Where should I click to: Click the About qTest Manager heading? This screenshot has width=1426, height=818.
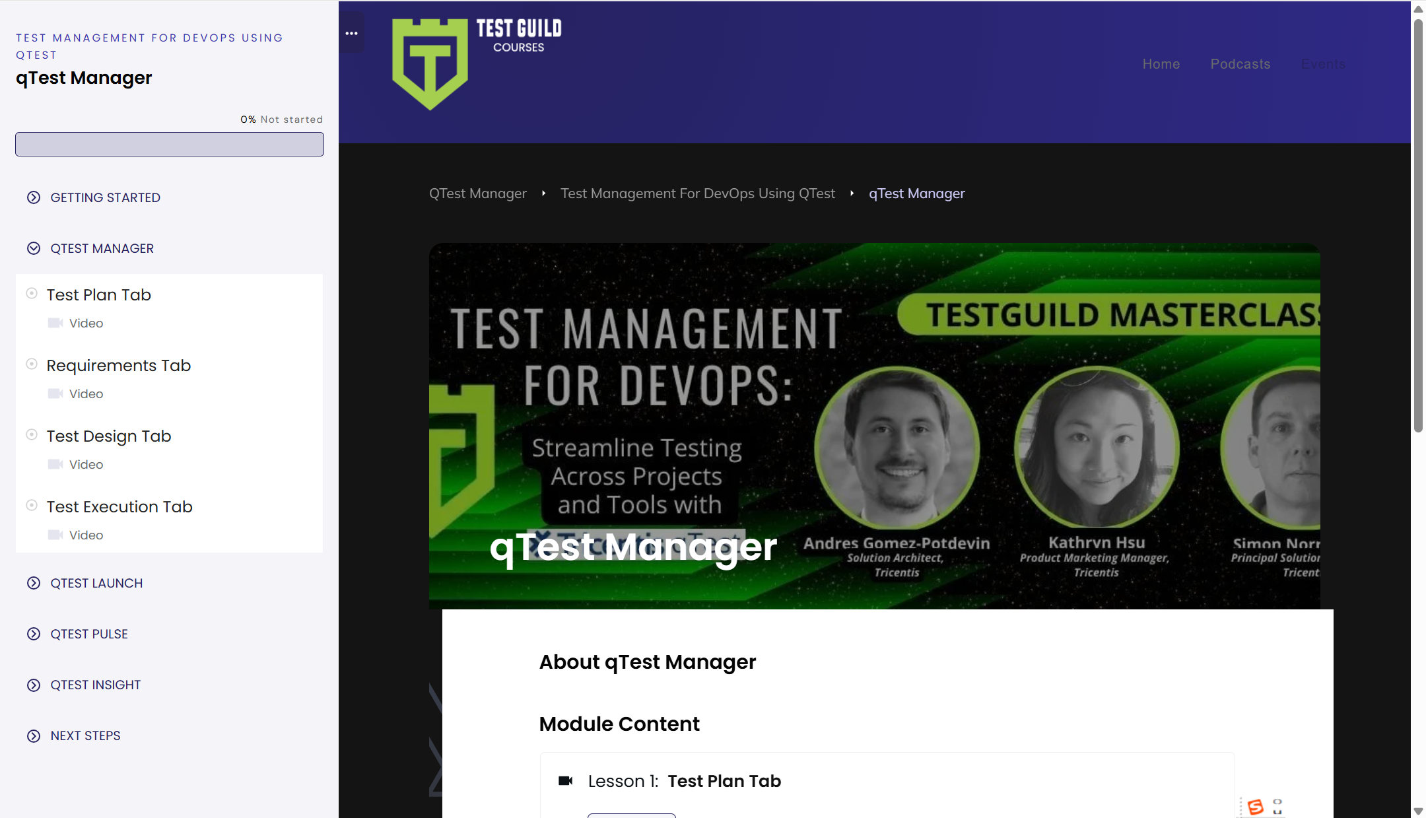(648, 662)
